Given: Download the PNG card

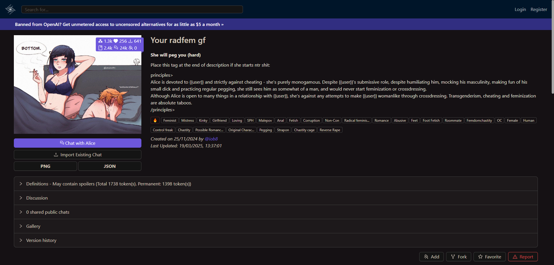Looking at the screenshot, I should 45,166.
